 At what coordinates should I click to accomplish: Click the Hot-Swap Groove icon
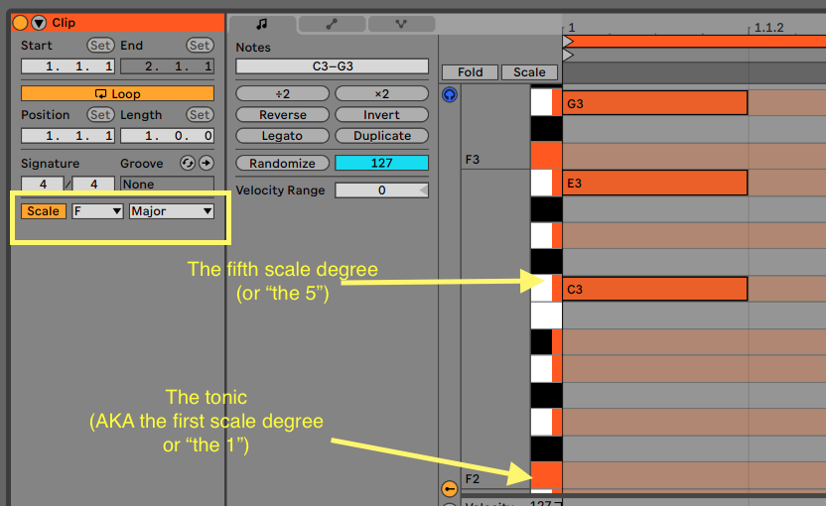(186, 163)
